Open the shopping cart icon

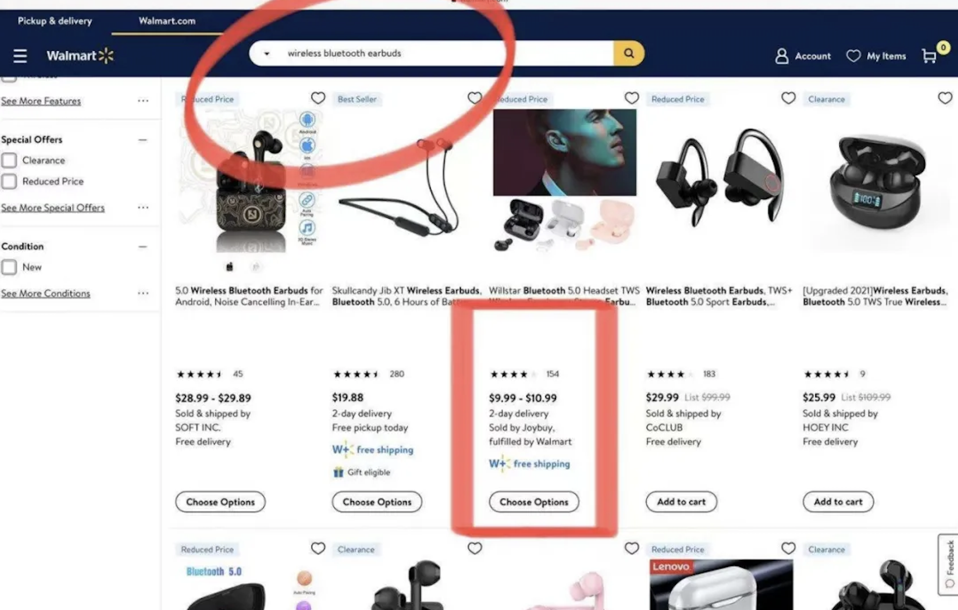(929, 56)
